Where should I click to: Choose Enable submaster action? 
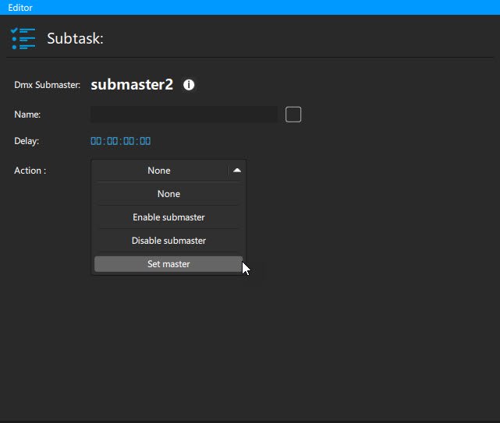click(168, 217)
